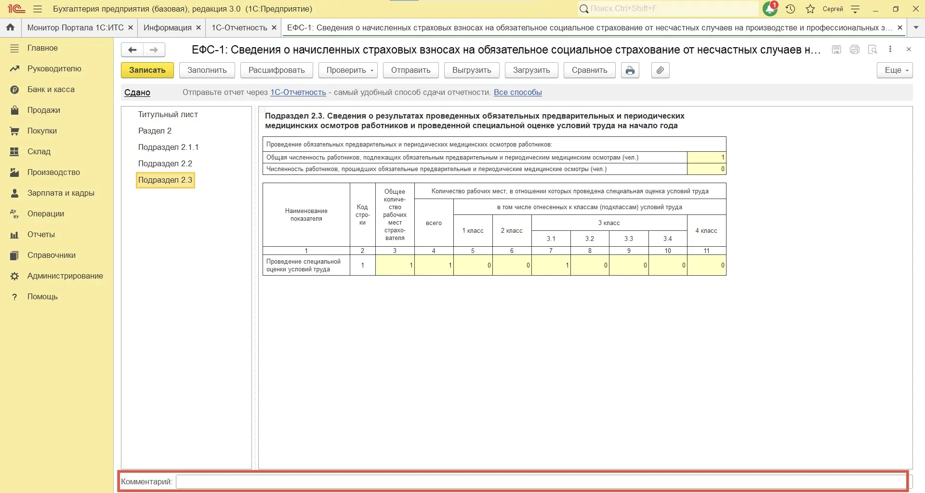Screen dimensions: 925x493
Task: Open the Администрирование section
Action: [65, 276]
